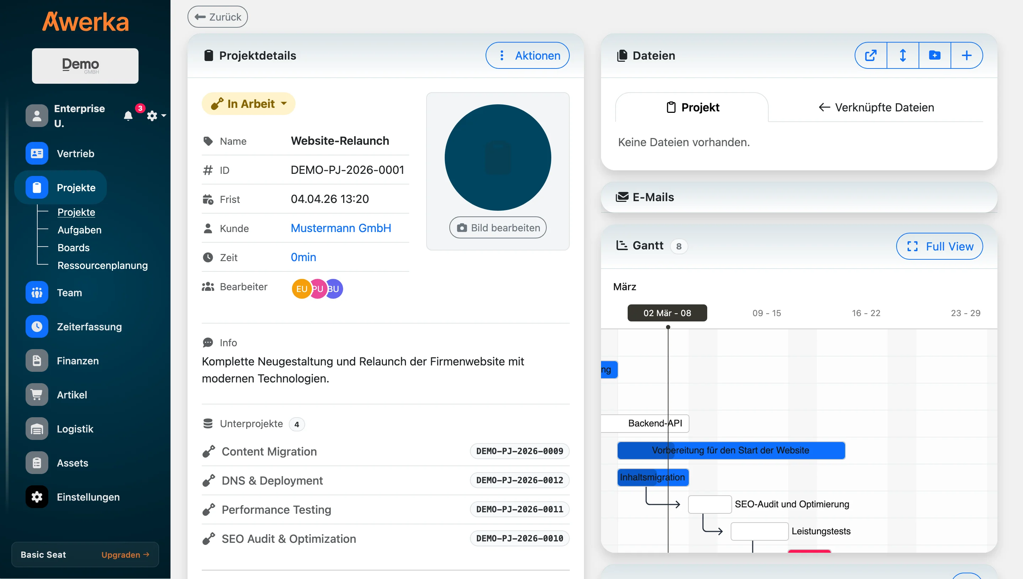Open Dateien in external window

(871, 55)
